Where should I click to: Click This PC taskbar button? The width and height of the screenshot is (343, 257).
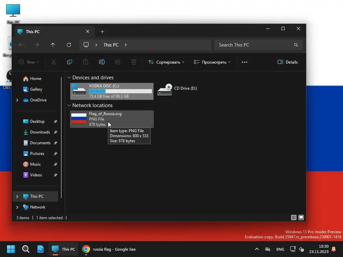pyautogui.click(x=63, y=249)
